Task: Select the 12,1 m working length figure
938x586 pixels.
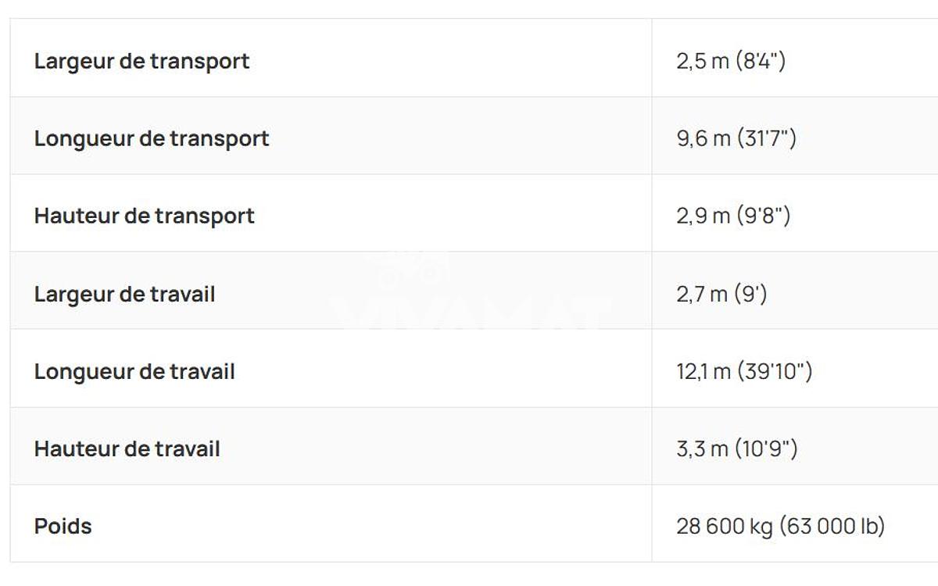Action: click(x=703, y=371)
